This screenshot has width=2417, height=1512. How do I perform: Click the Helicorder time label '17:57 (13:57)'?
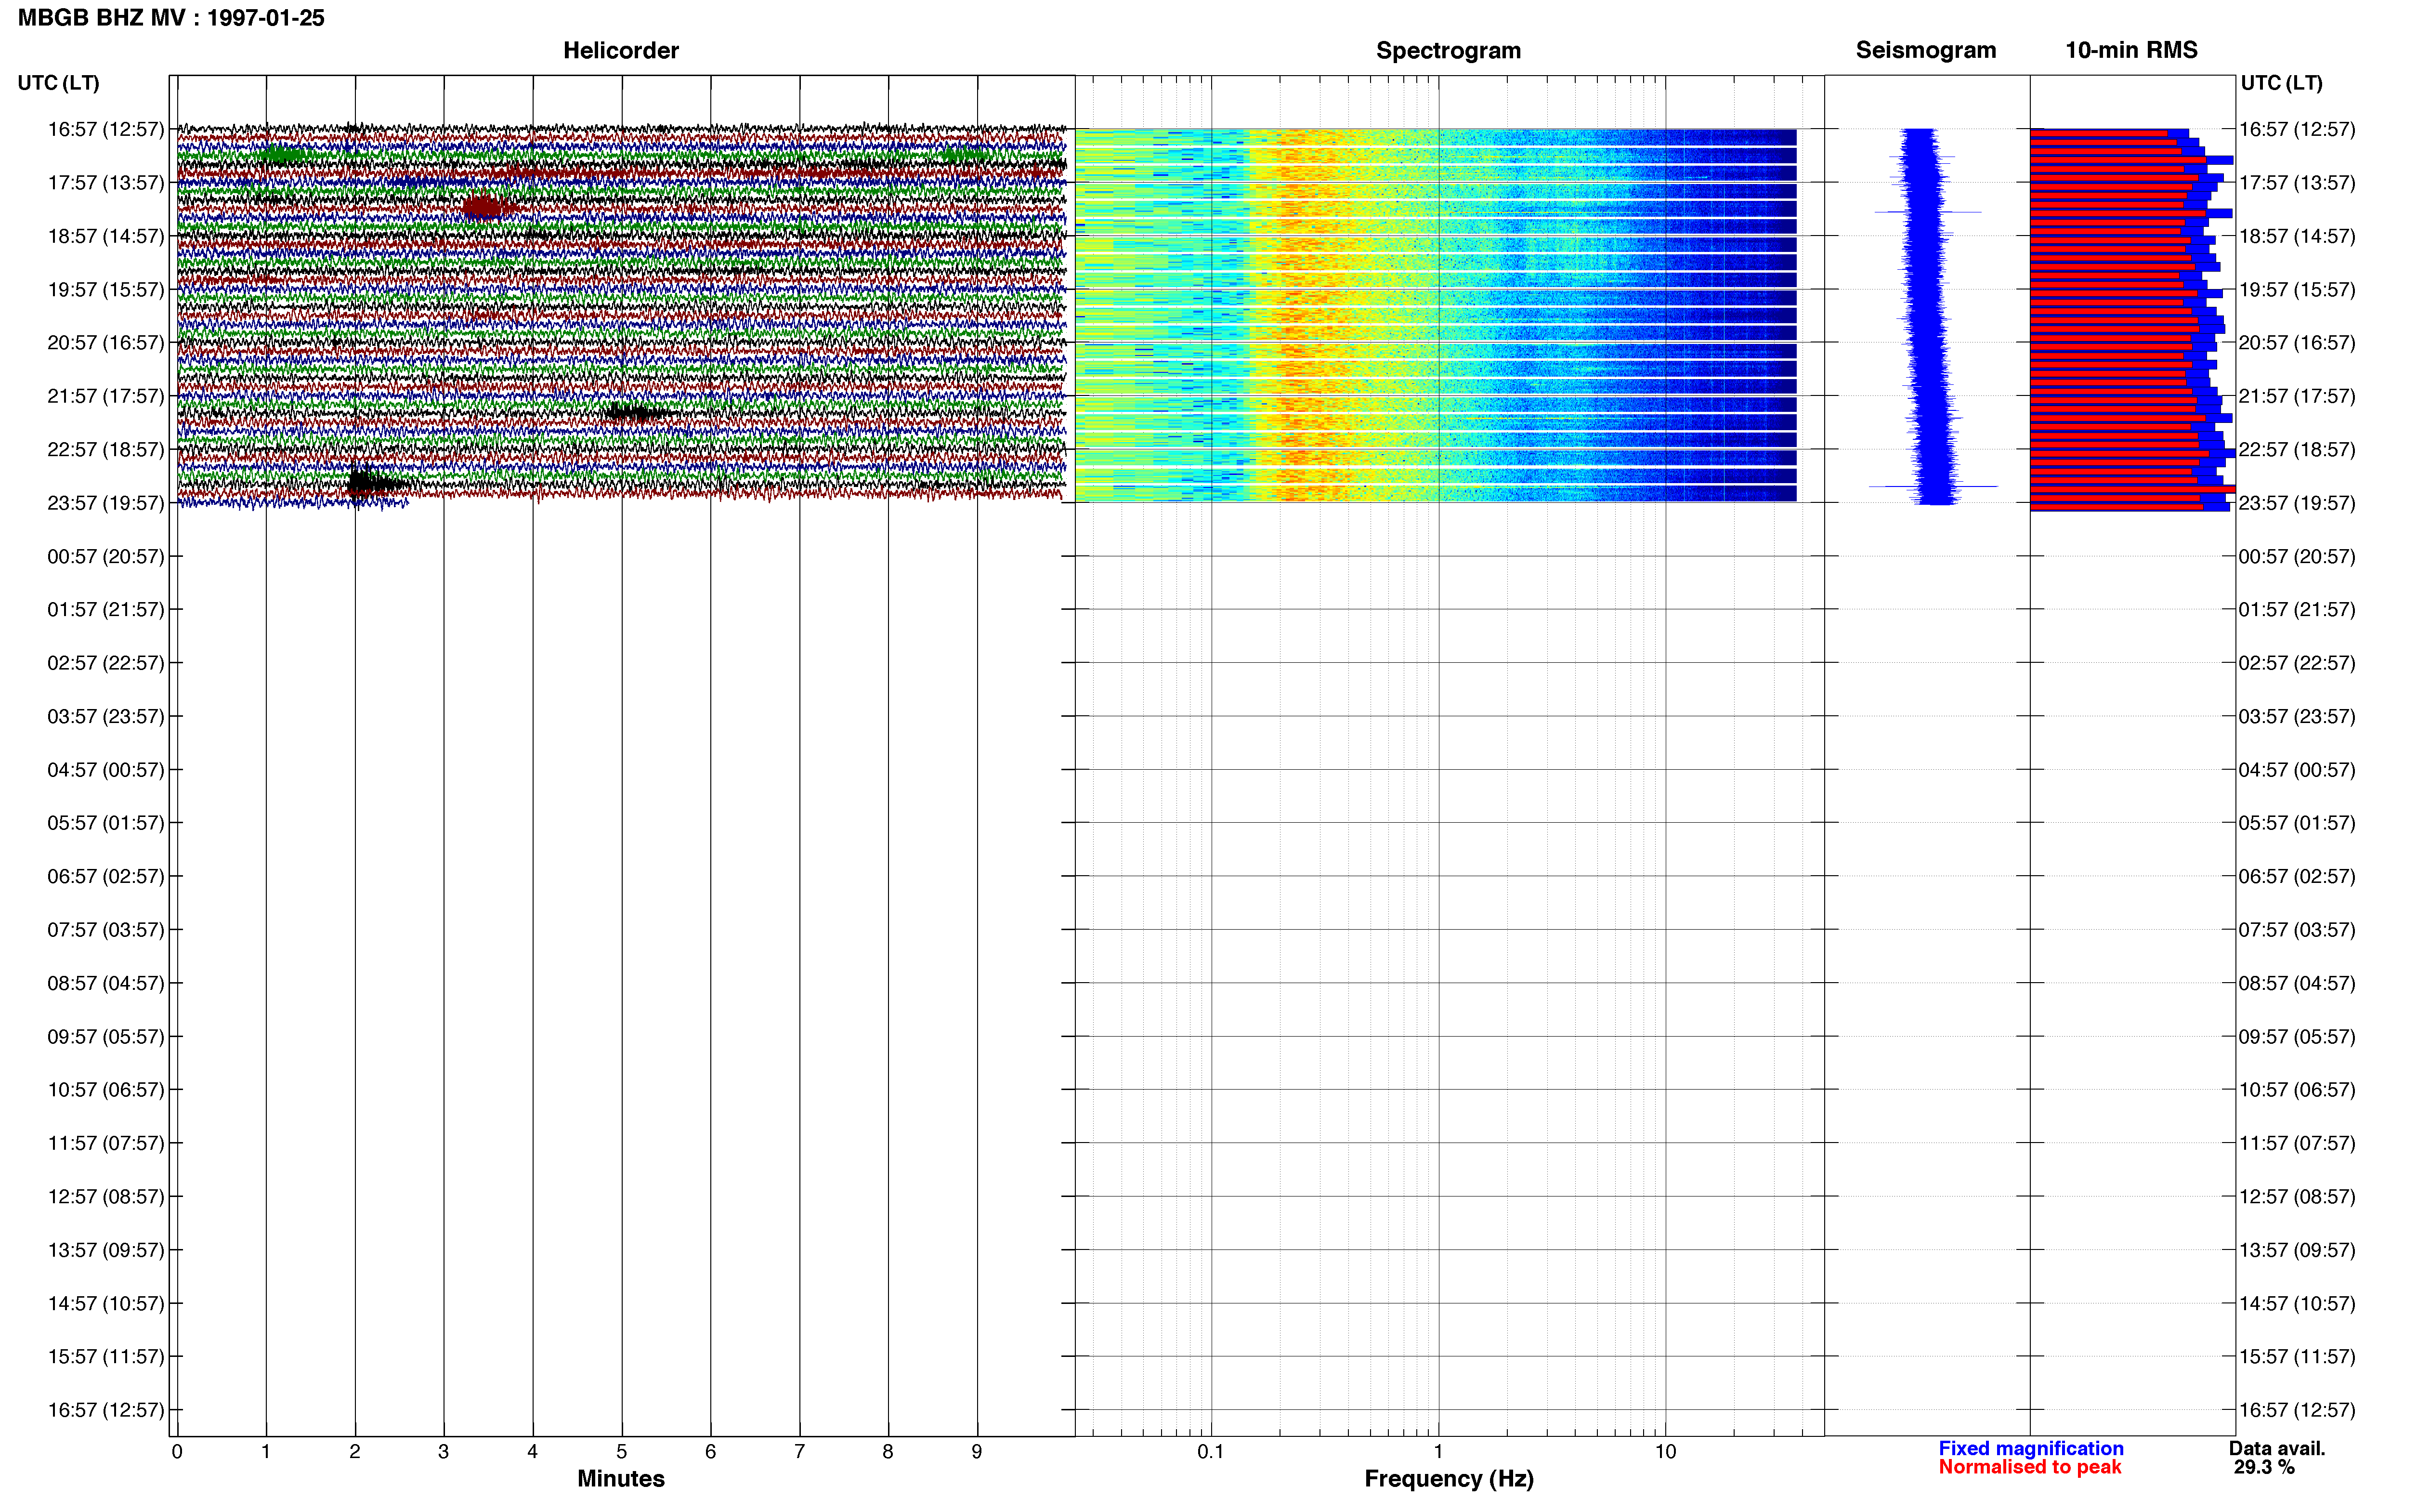(105, 182)
